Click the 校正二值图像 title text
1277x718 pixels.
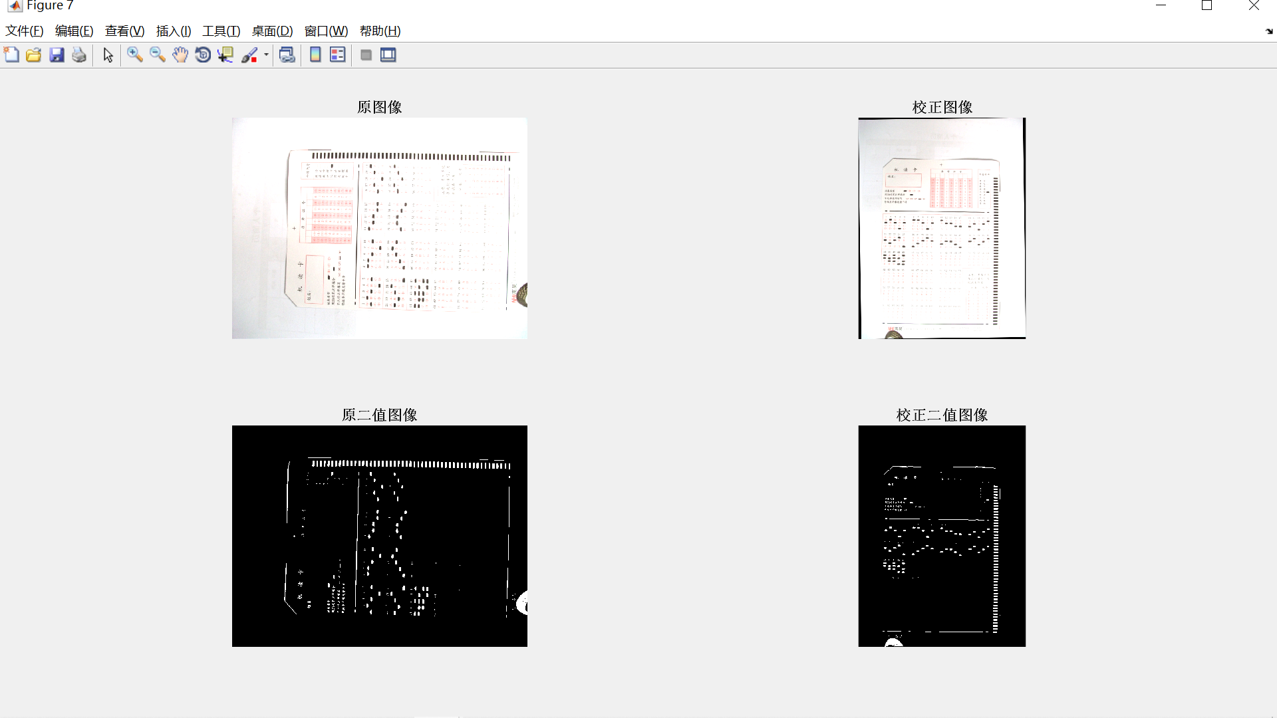coord(942,415)
